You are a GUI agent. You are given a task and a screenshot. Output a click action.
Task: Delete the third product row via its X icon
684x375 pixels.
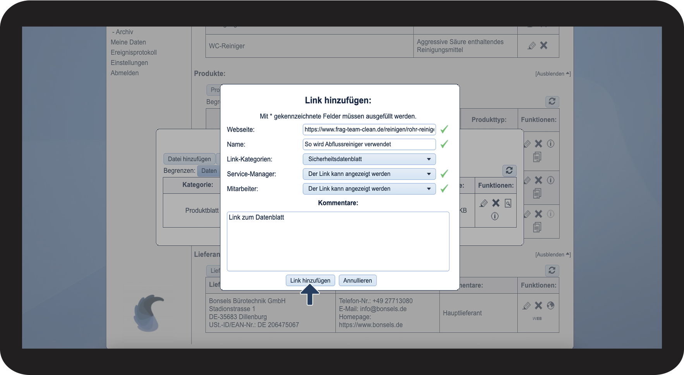pyautogui.click(x=538, y=214)
